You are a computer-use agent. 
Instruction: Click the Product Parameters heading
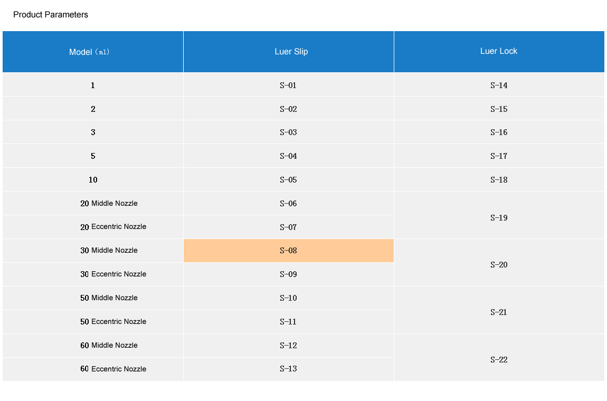tap(51, 15)
